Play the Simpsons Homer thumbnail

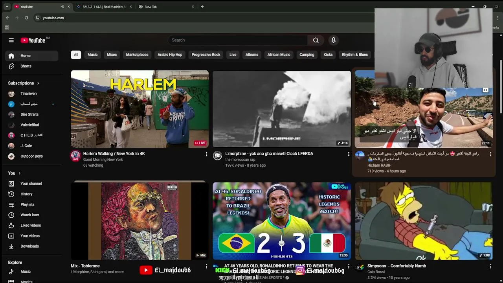[x=424, y=221]
